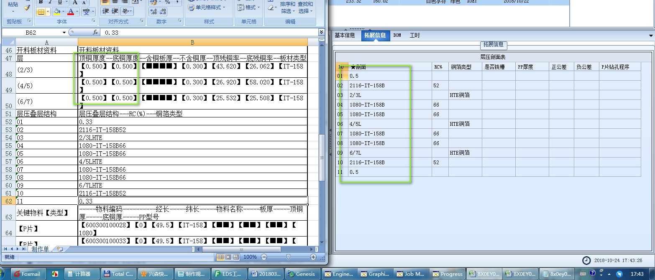Zoom out with the minus button
Image resolution: width=655 pixels, height=280 pixels.
[x=264, y=257]
